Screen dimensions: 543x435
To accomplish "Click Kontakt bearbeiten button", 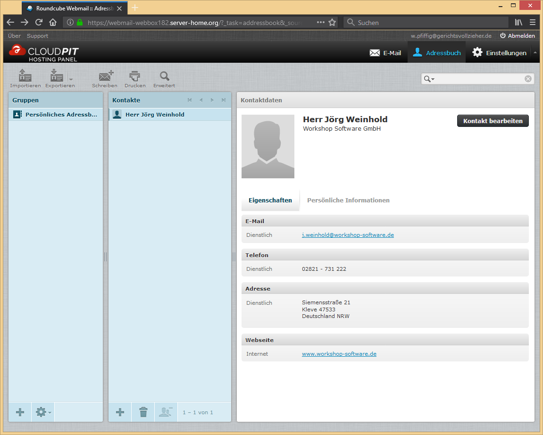I will [x=493, y=121].
